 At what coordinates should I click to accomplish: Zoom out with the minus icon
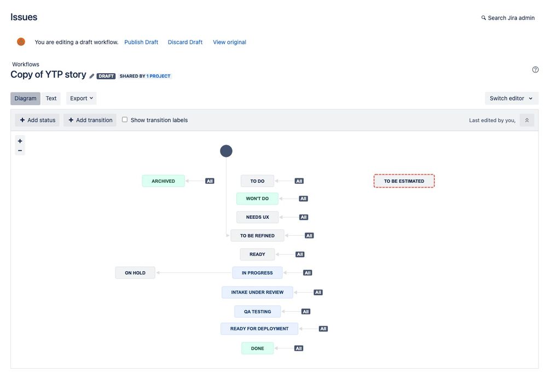coord(20,150)
